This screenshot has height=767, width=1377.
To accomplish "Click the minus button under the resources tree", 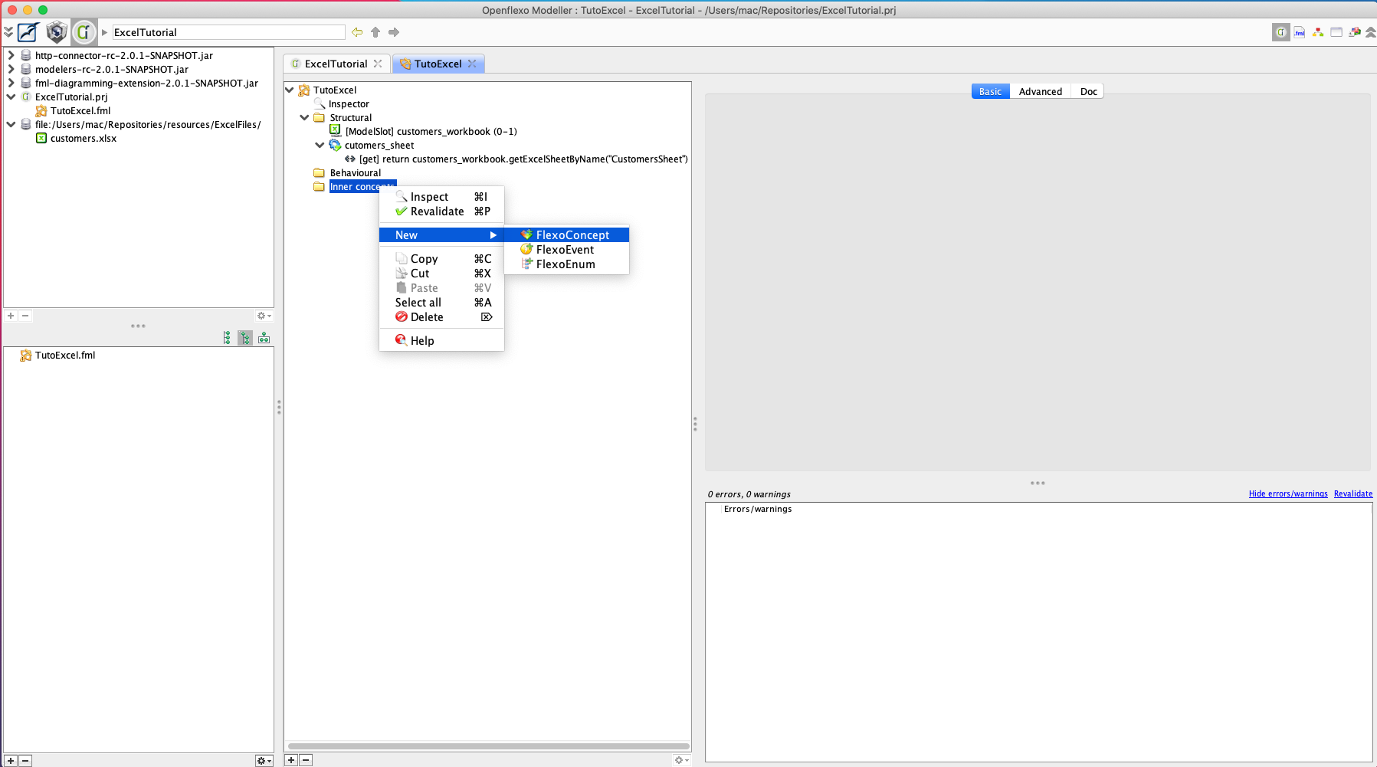I will tap(25, 316).
